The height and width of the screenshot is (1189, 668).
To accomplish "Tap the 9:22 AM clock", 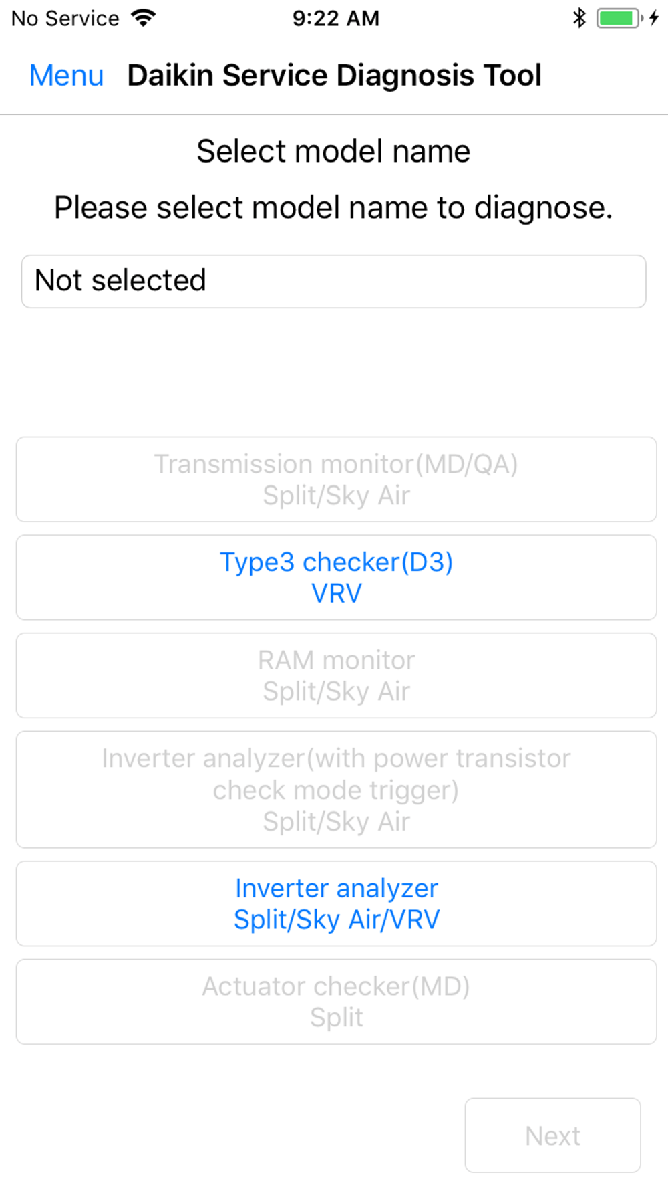I will [336, 18].
